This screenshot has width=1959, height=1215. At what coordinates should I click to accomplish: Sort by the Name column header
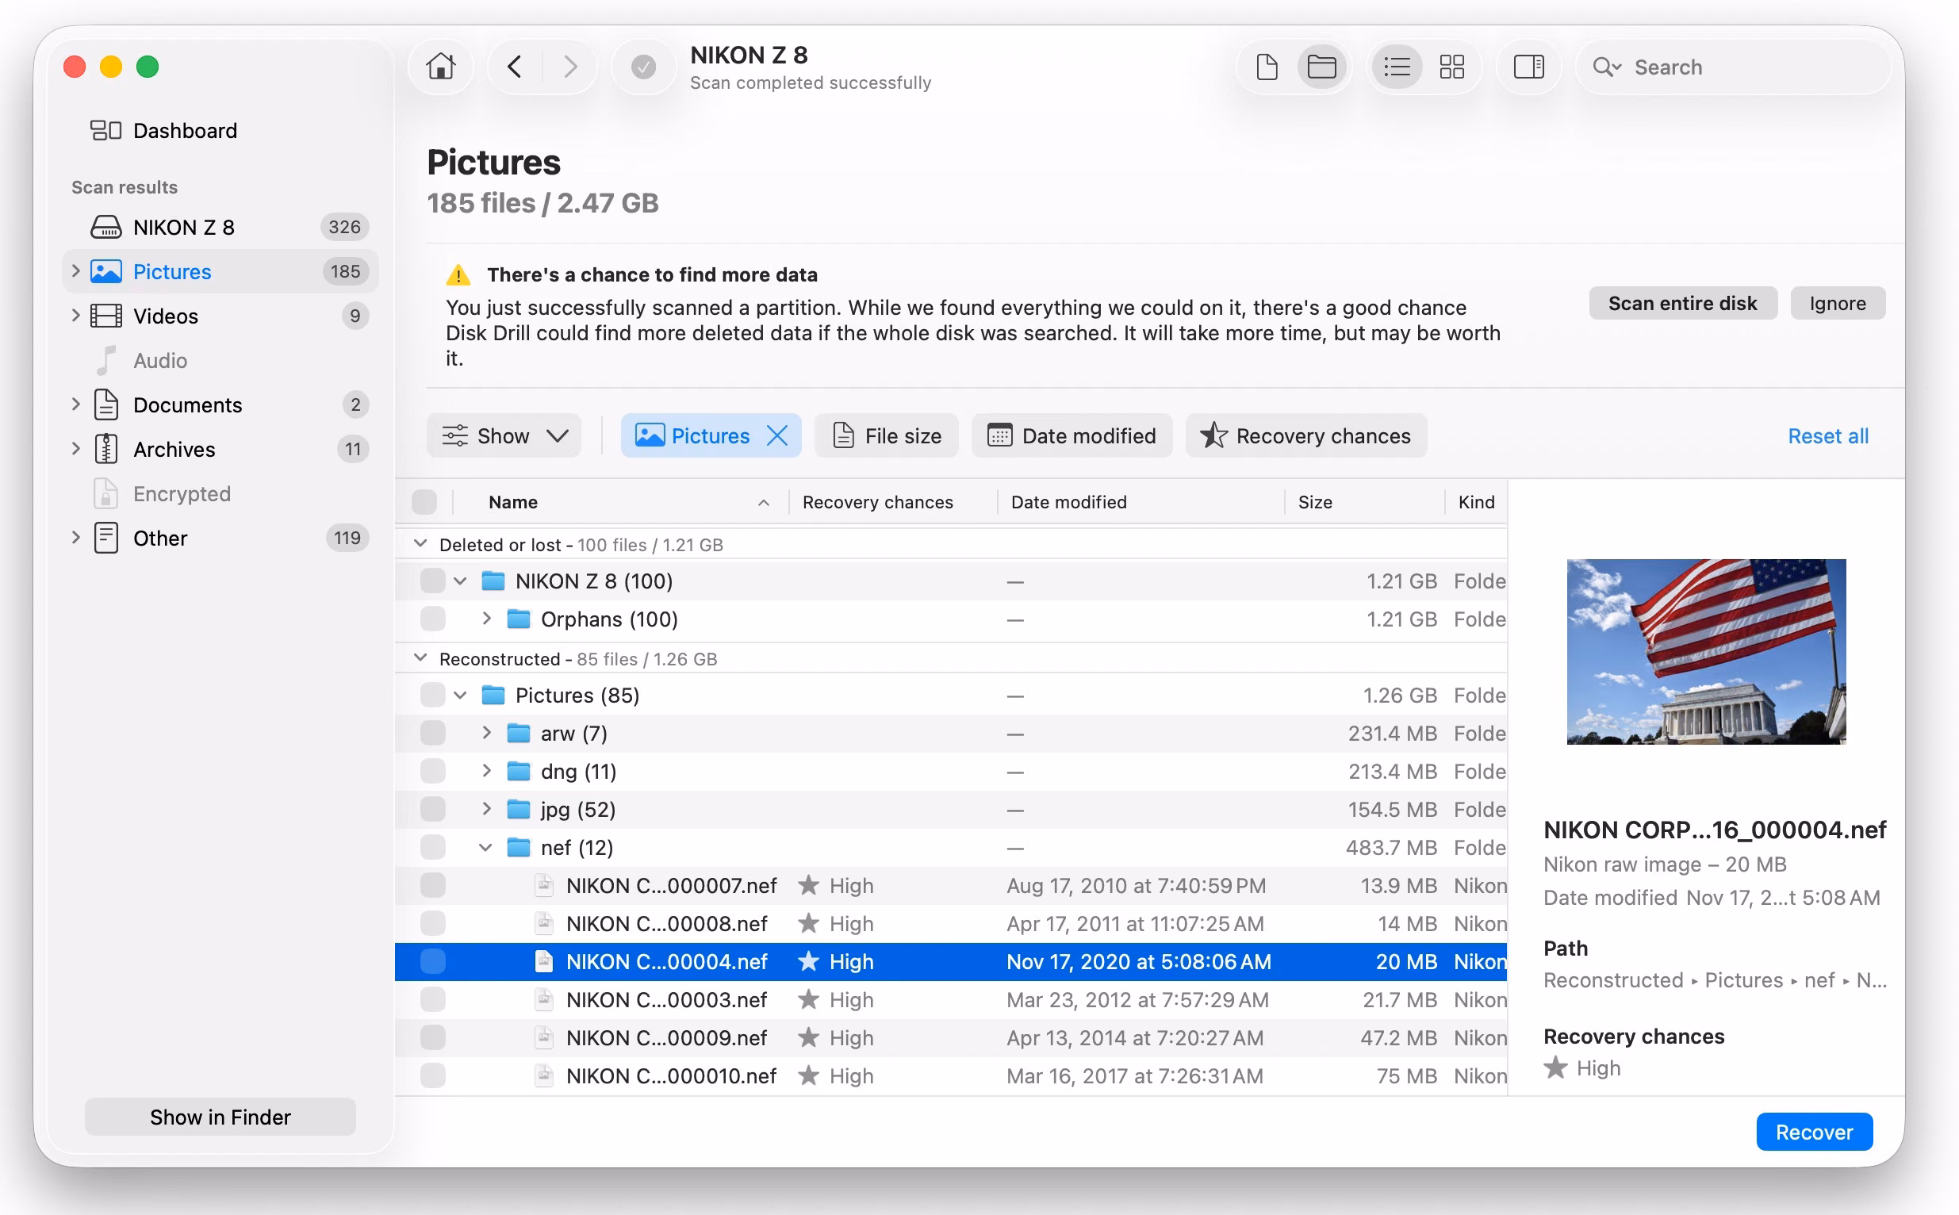point(621,502)
